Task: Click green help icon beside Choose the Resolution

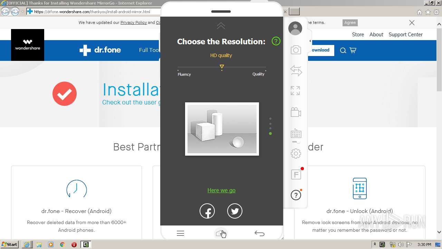Action: point(276,41)
